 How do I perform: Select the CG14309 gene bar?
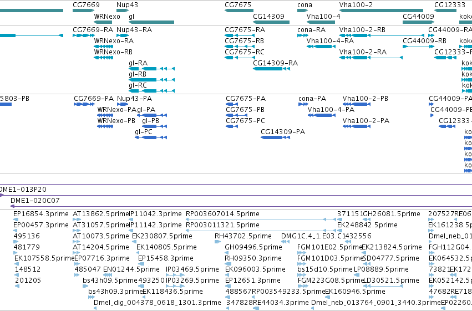point(271,22)
